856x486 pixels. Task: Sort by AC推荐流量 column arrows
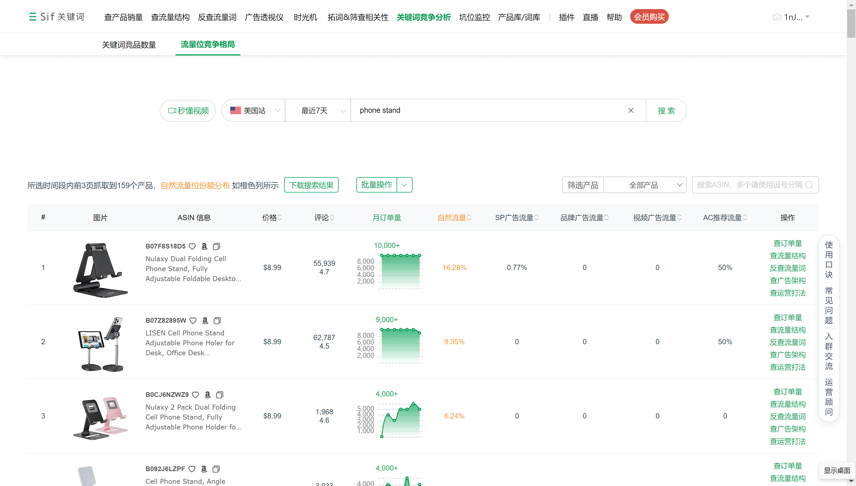(745, 218)
